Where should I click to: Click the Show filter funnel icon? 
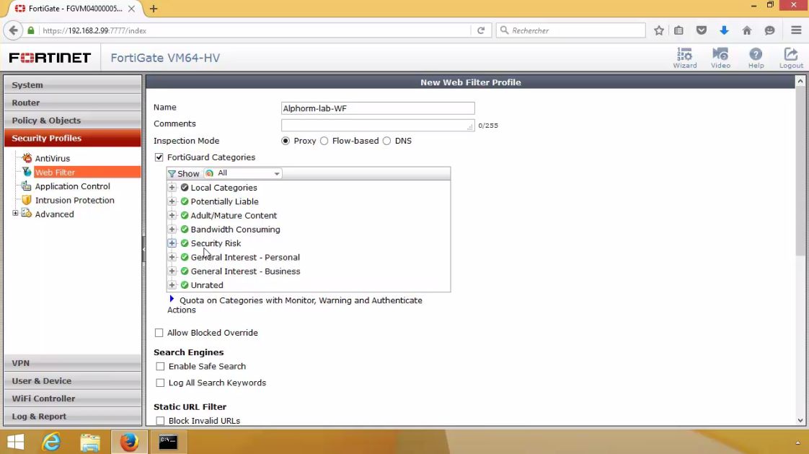pyautogui.click(x=172, y=173)
